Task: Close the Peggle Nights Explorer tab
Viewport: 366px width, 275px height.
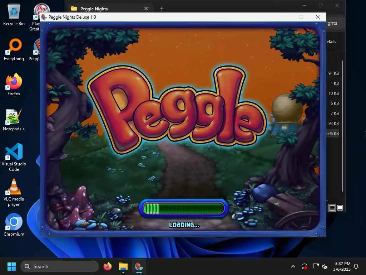Action: (x=146, y=9)
